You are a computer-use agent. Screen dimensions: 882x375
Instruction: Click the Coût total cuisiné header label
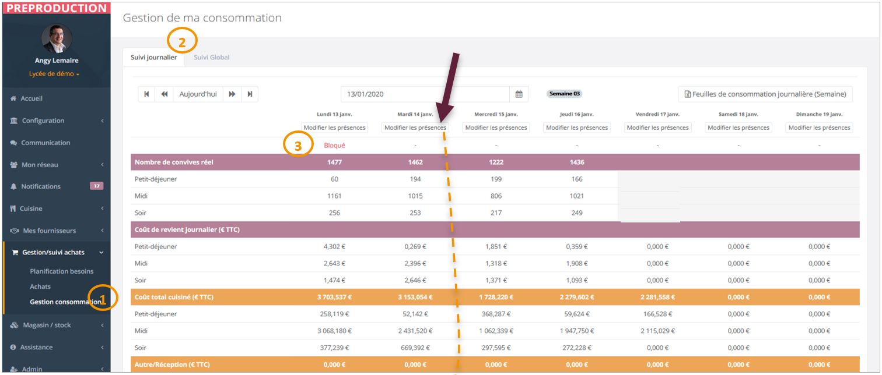point(174,297)
